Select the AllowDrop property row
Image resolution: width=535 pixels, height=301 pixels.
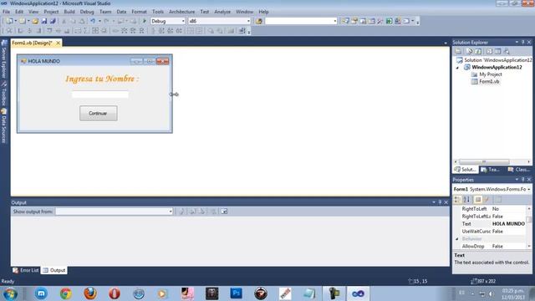tap(490, 247)
